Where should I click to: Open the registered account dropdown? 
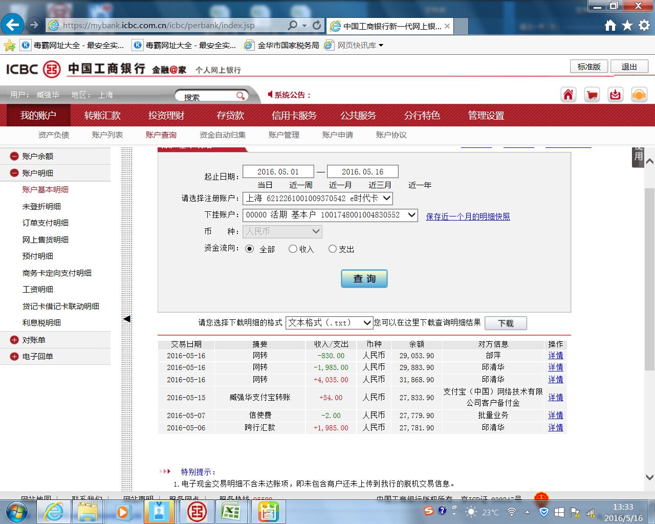[x=318, y=198]
